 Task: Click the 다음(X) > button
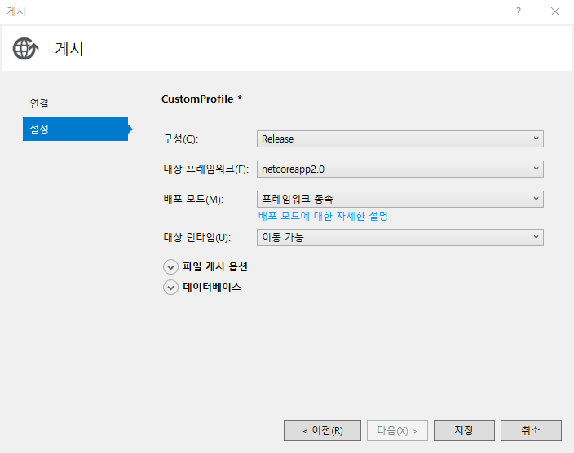click(397, 430)
